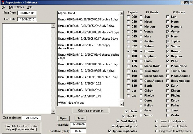193x134 pixels.
Task: Toggle the Use ET checkbox
Action: [x=123, y=116]
